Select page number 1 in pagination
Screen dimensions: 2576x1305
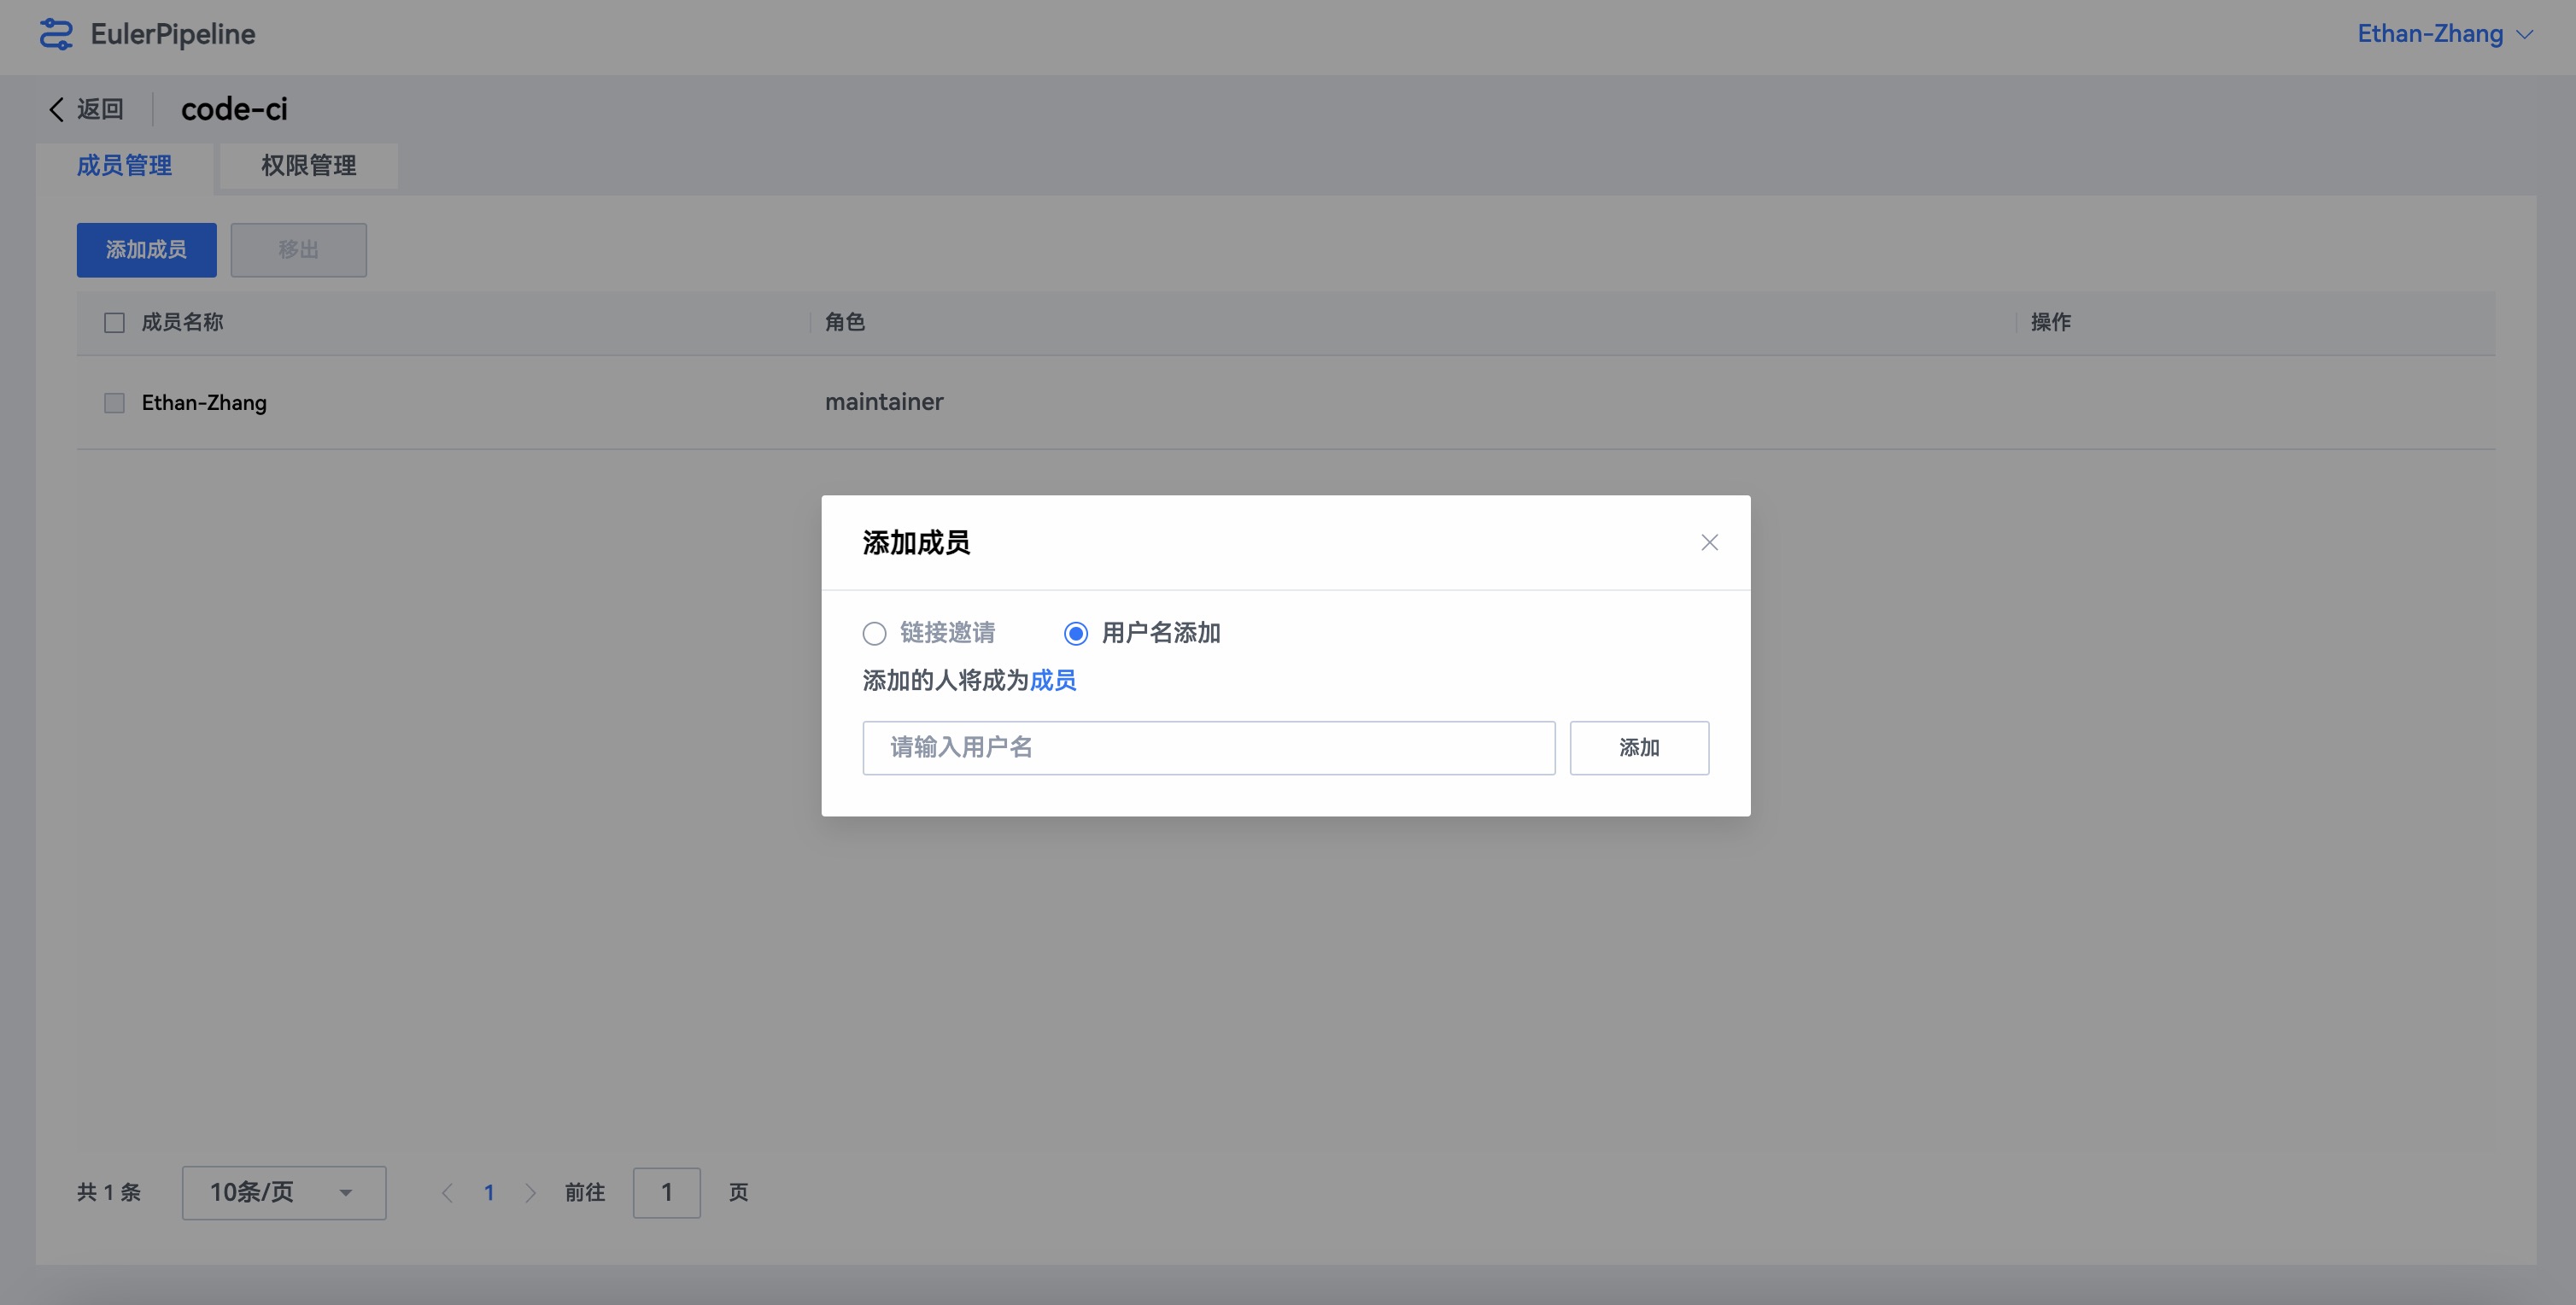tap(489, 1192)
